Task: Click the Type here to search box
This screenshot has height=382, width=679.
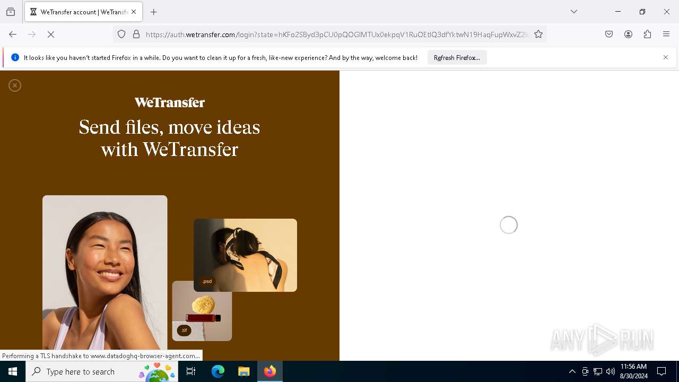Action: (x=102, y=371)
